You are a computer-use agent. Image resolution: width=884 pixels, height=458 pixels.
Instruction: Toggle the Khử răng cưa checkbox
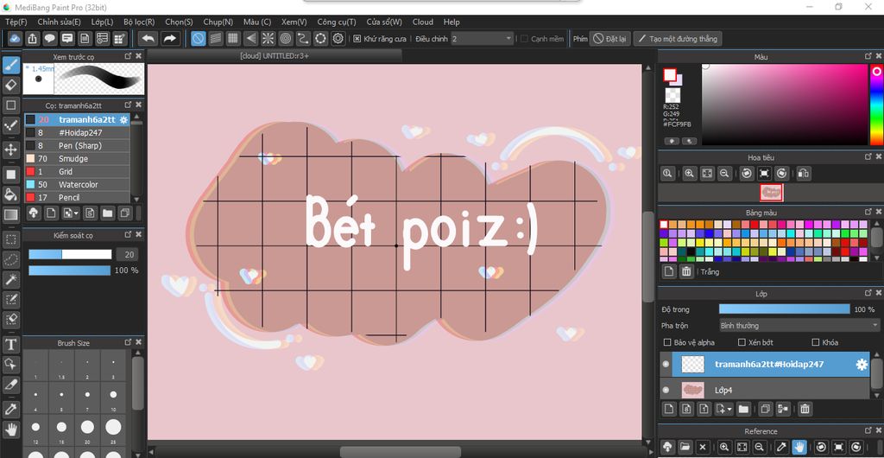point(357,39)
